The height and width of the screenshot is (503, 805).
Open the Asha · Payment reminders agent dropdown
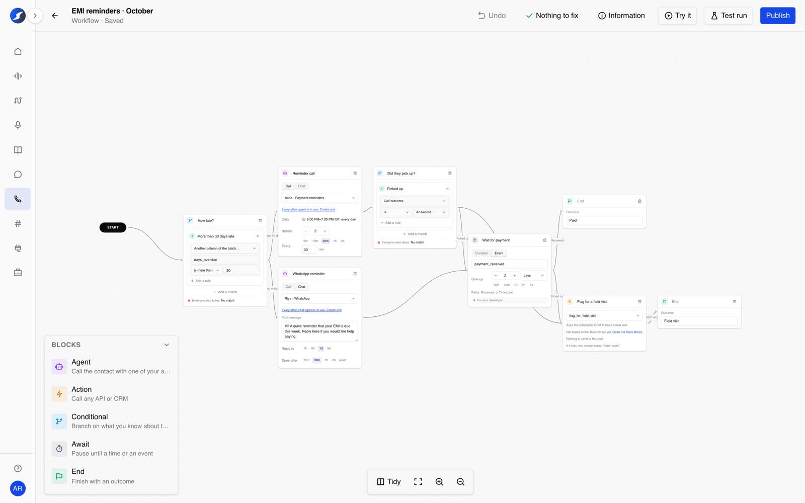(319, 198)
